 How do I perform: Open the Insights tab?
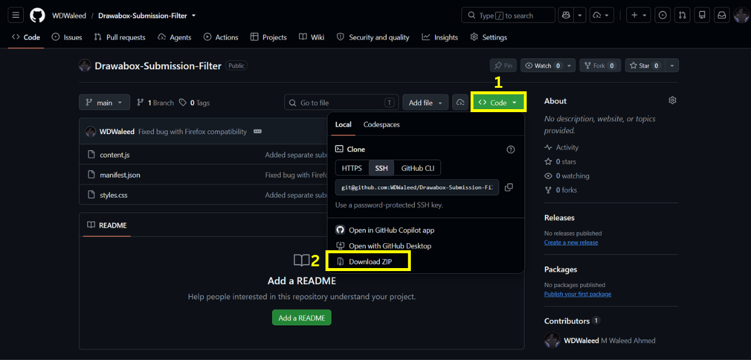(x=440, y=37)
